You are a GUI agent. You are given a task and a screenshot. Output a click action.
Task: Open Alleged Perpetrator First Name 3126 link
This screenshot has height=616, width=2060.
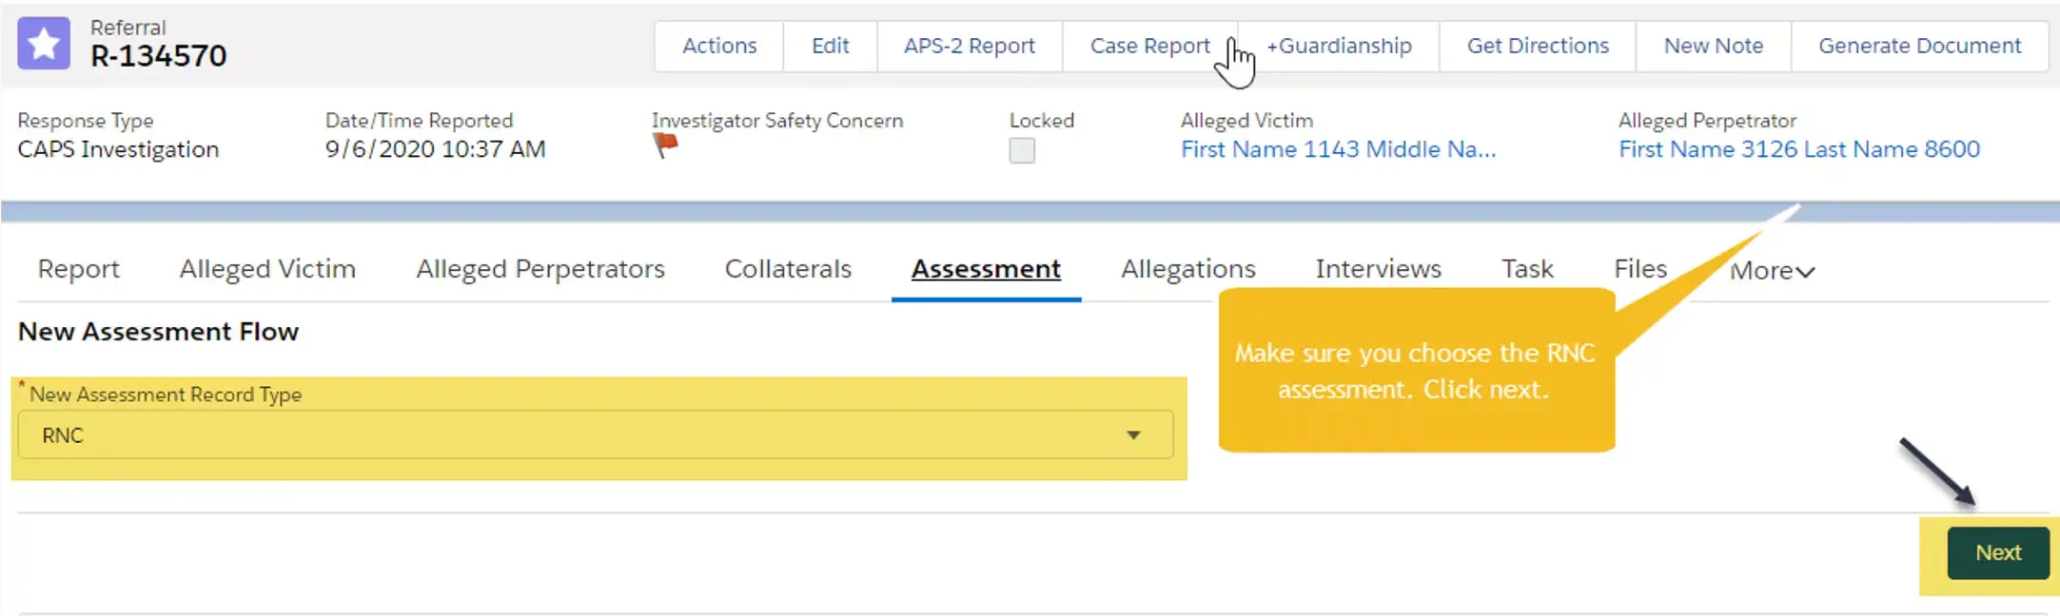1798,149
